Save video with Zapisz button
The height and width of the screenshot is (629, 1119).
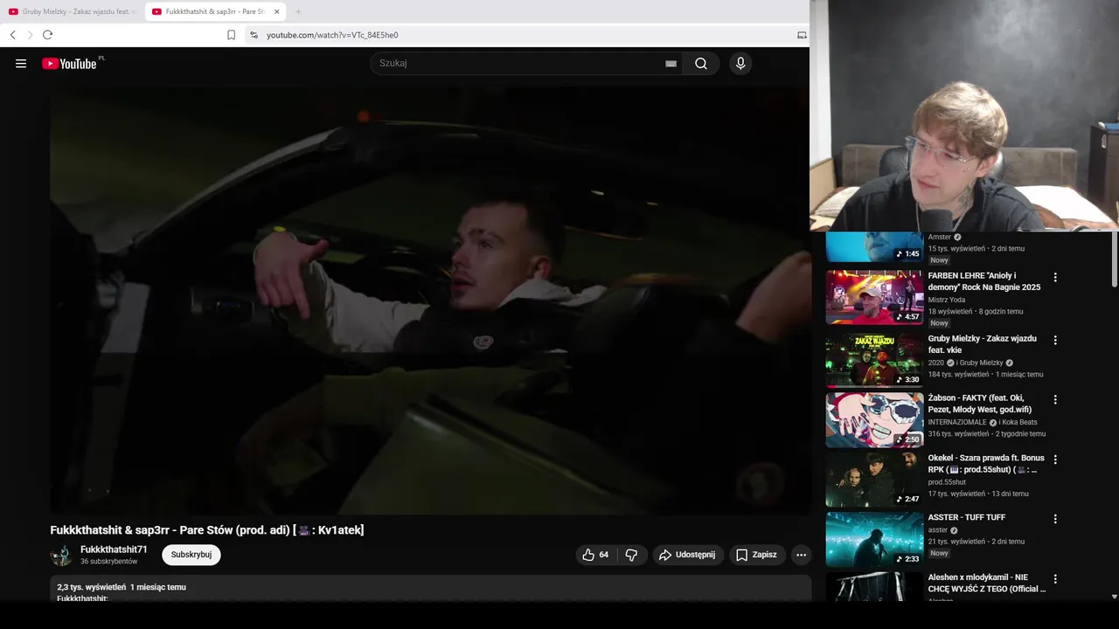coord(757,555)
